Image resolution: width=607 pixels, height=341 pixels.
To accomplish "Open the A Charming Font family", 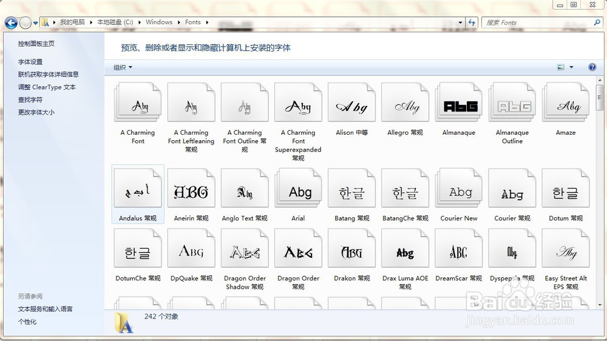I will click(x=138, y=103).
